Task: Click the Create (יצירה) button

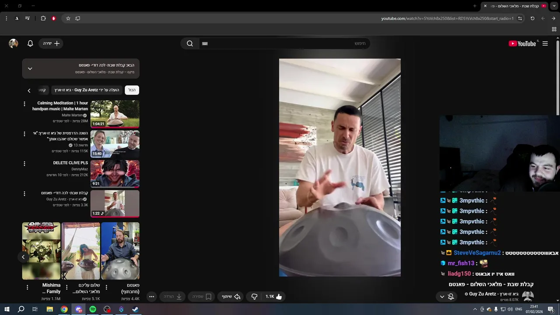Action: pyautogui.click(x=51, y=43)
